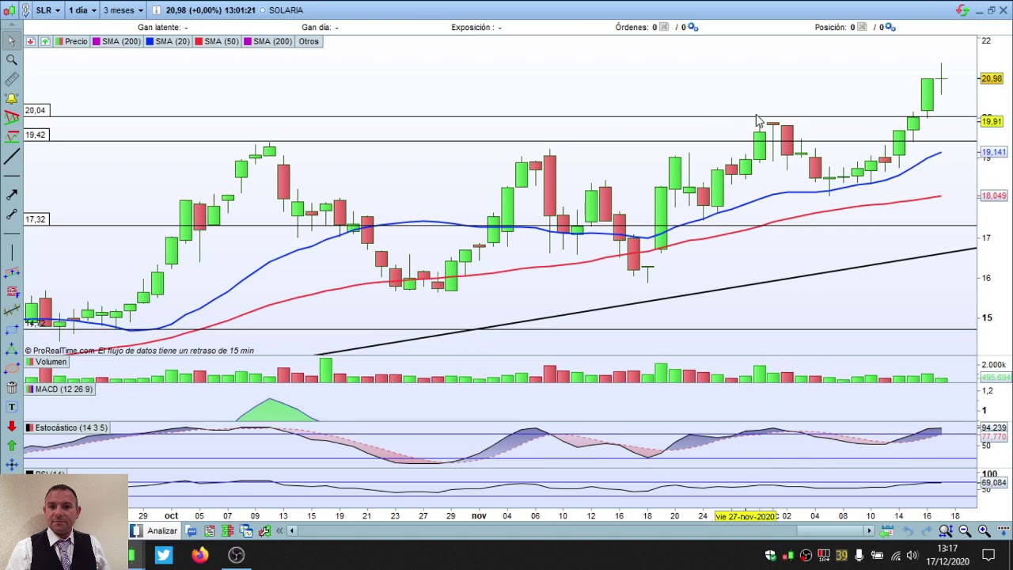Click the 19,42 horizontal line label

[36, 135]
